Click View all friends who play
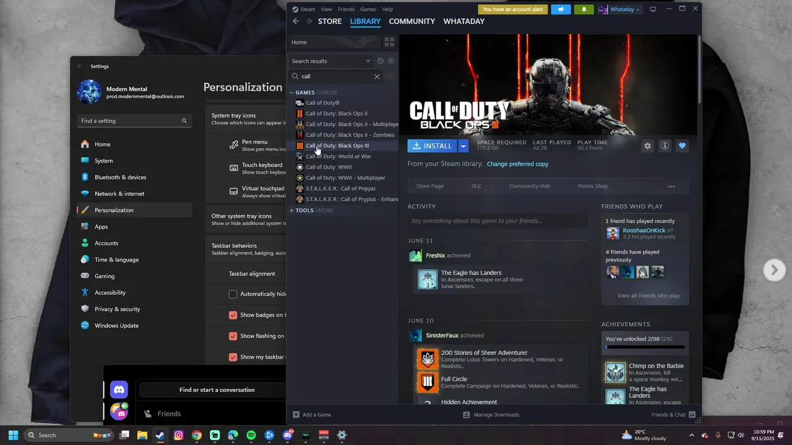792x445 pixels. (648, 296)
